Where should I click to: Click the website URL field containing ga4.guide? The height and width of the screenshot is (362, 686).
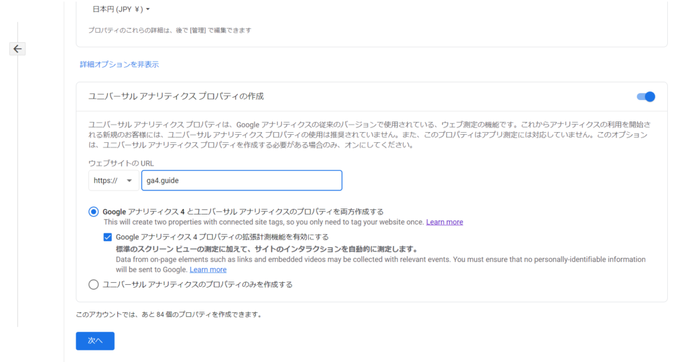[x=241, y=180]
